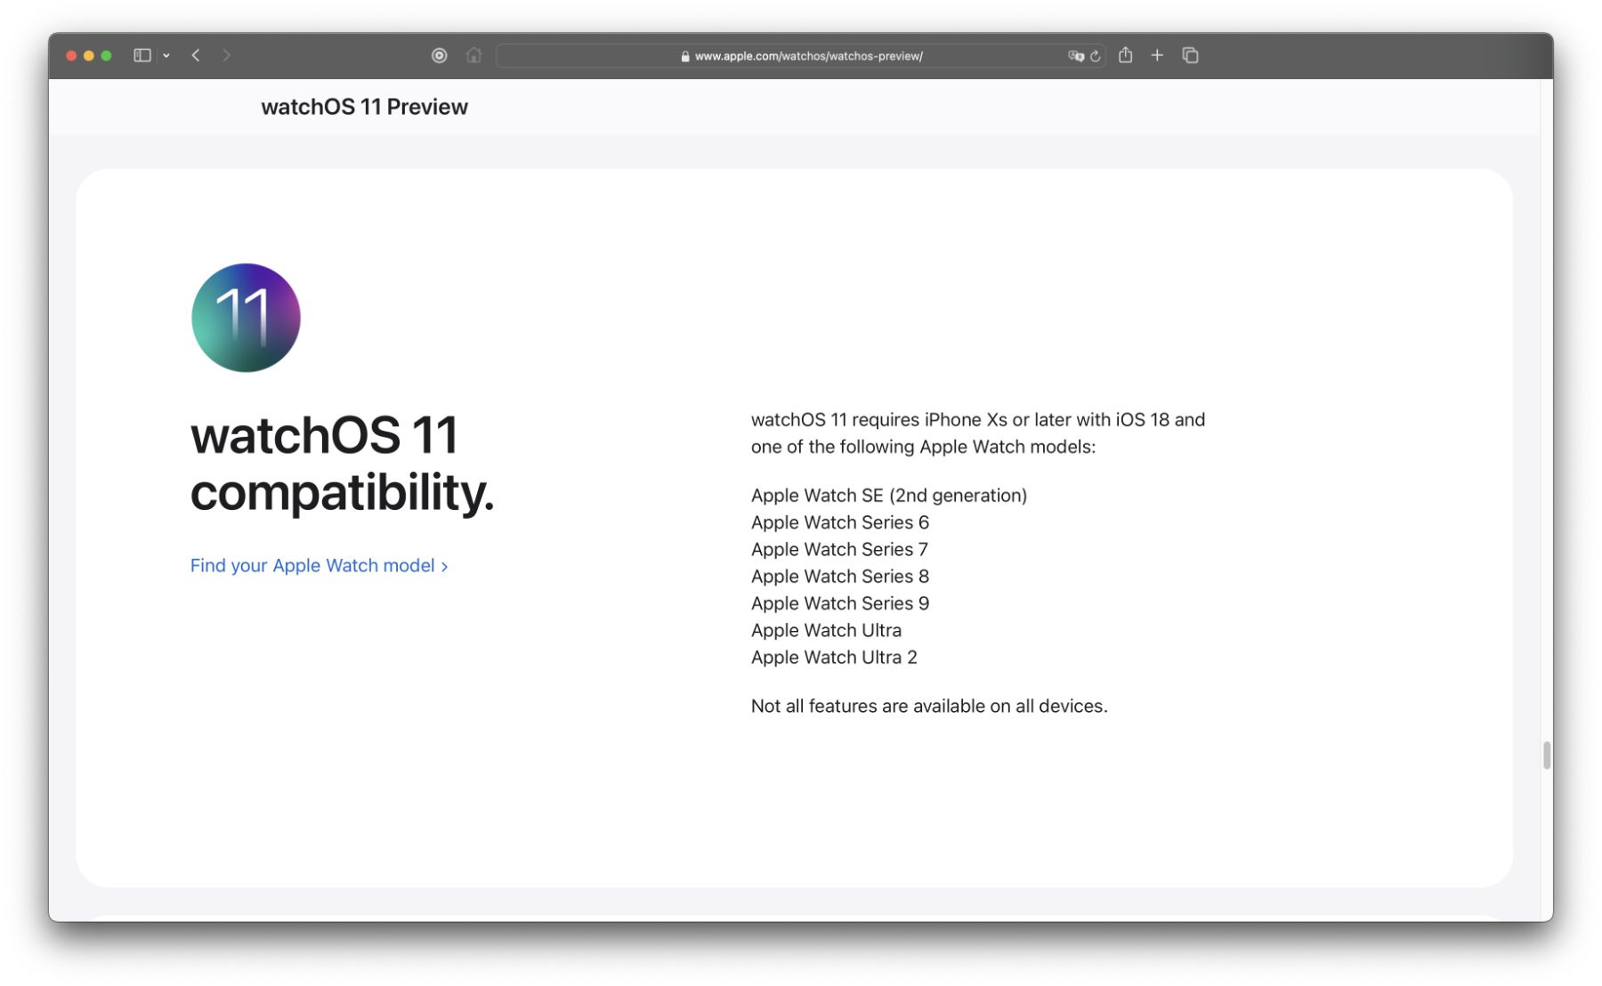Close the Safari window
The image size is (1602, 986).
coord(71,55)
